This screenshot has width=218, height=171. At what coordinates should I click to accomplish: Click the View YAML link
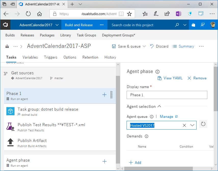170,78
